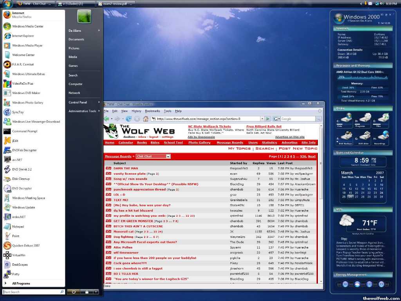Click the Post New Topic link
This screenshot has width=401, height=301.
[298, 149]
